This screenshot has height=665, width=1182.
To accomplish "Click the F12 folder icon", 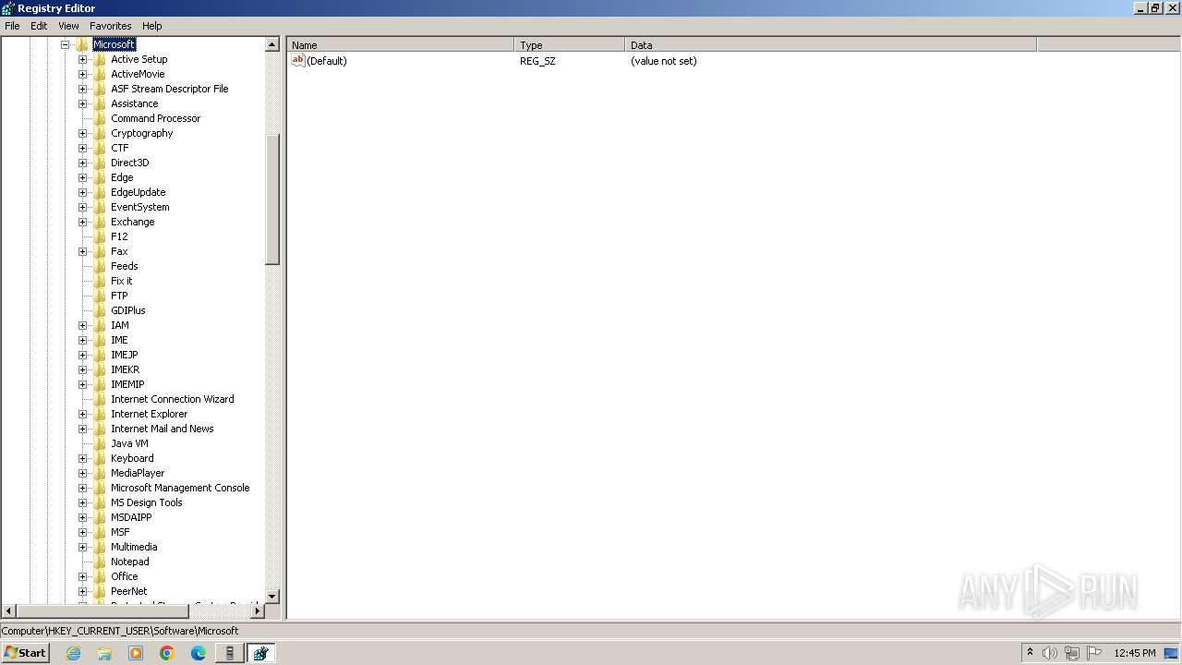I will 100,236.
